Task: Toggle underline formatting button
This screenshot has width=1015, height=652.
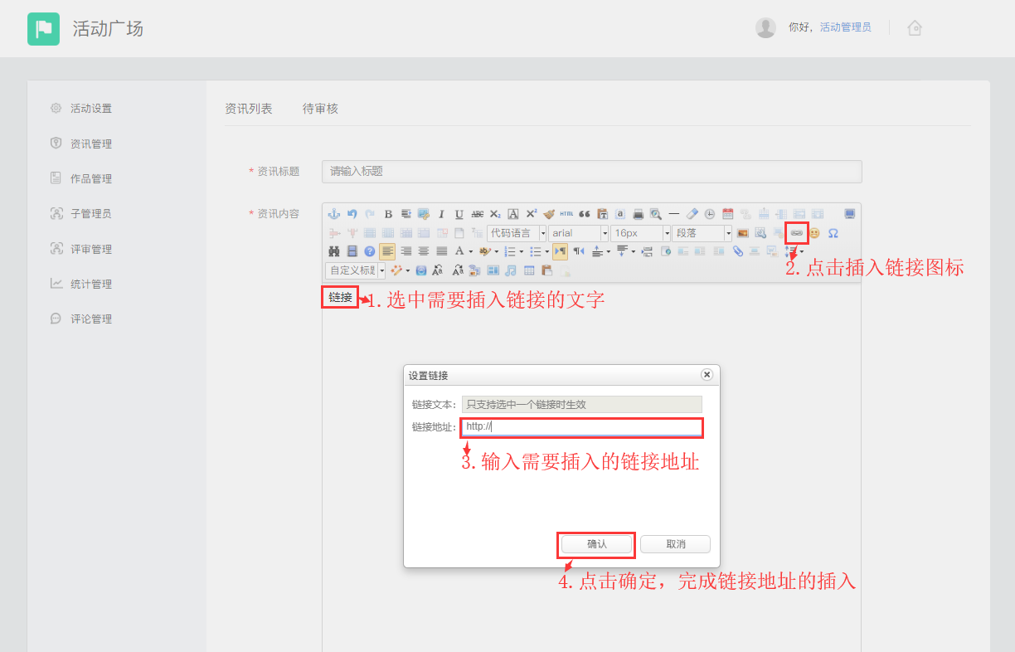Action: click(459, 214)
